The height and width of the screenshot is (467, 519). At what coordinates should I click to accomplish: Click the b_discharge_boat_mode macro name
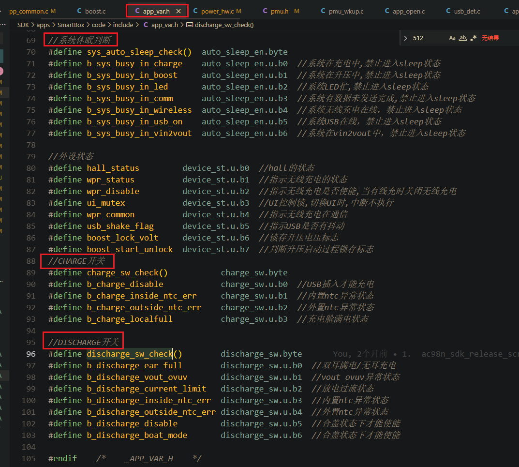tap(137, 435)
